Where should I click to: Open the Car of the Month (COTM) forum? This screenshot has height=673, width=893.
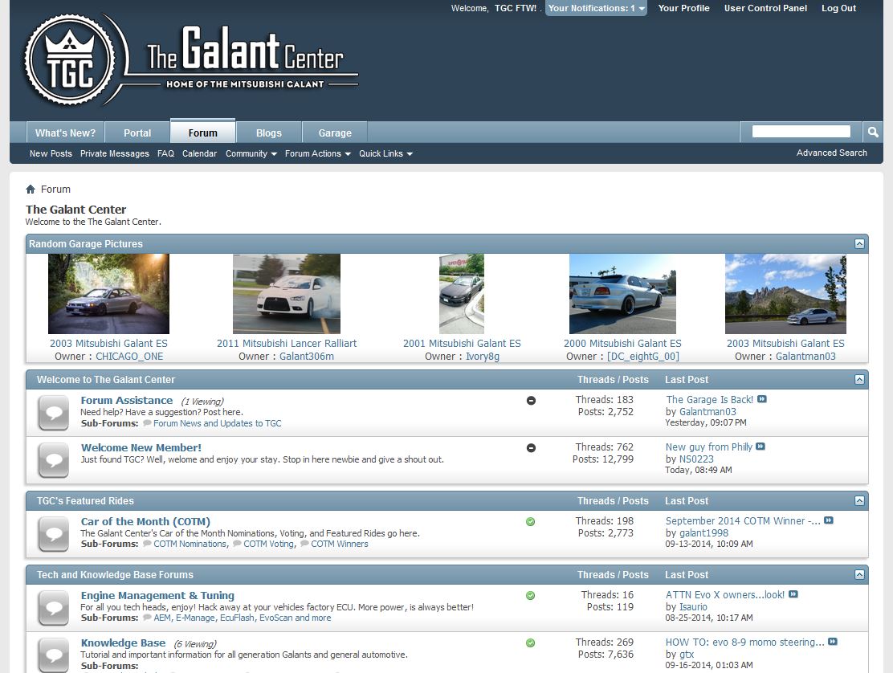pos(145,521)
